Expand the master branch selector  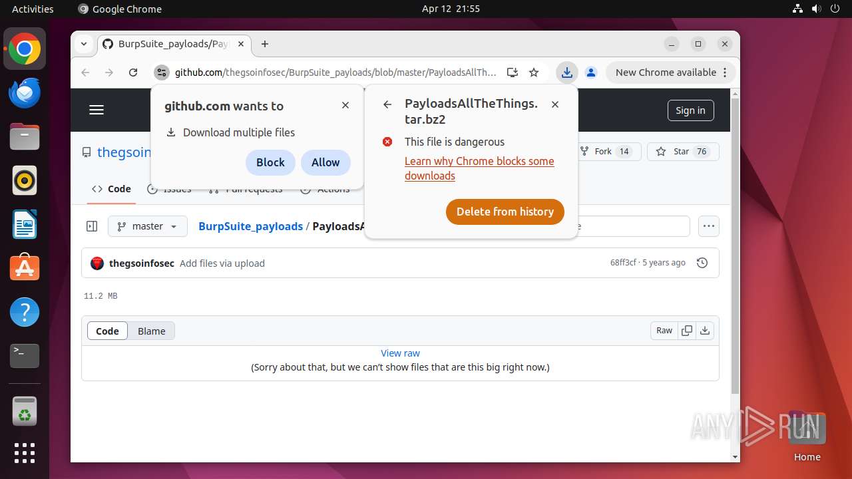pyautogui.click(x=148, y=226)
